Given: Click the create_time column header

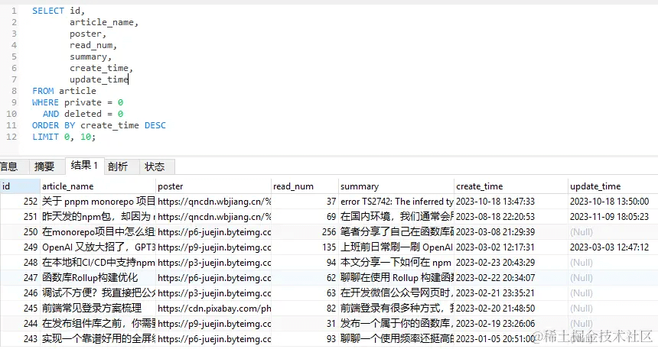Looking at the screenshot, I should [510, 186].
